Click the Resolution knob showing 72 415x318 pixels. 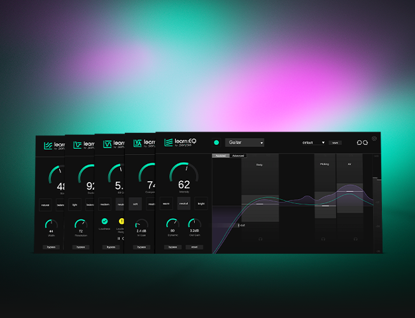tap(81, 225)
